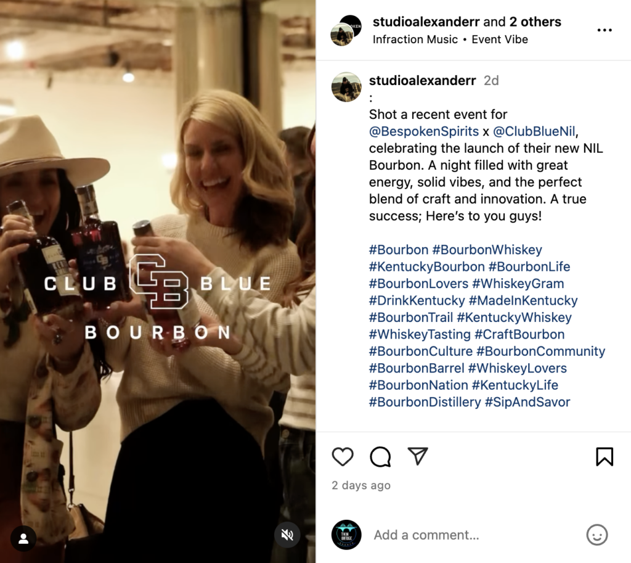Open Infraction Music Event Vibe audio
The image size is (631, 563).
(x=450, y=39)
